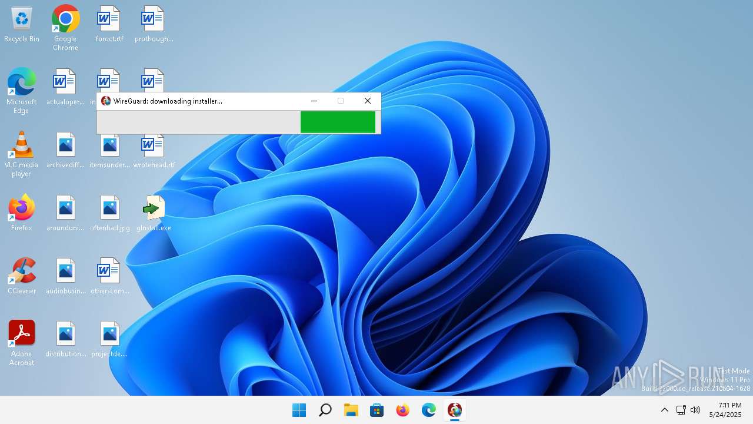Select the audiobusin... image file
This screenshot has width=753, height=424.
coord(65,276)
